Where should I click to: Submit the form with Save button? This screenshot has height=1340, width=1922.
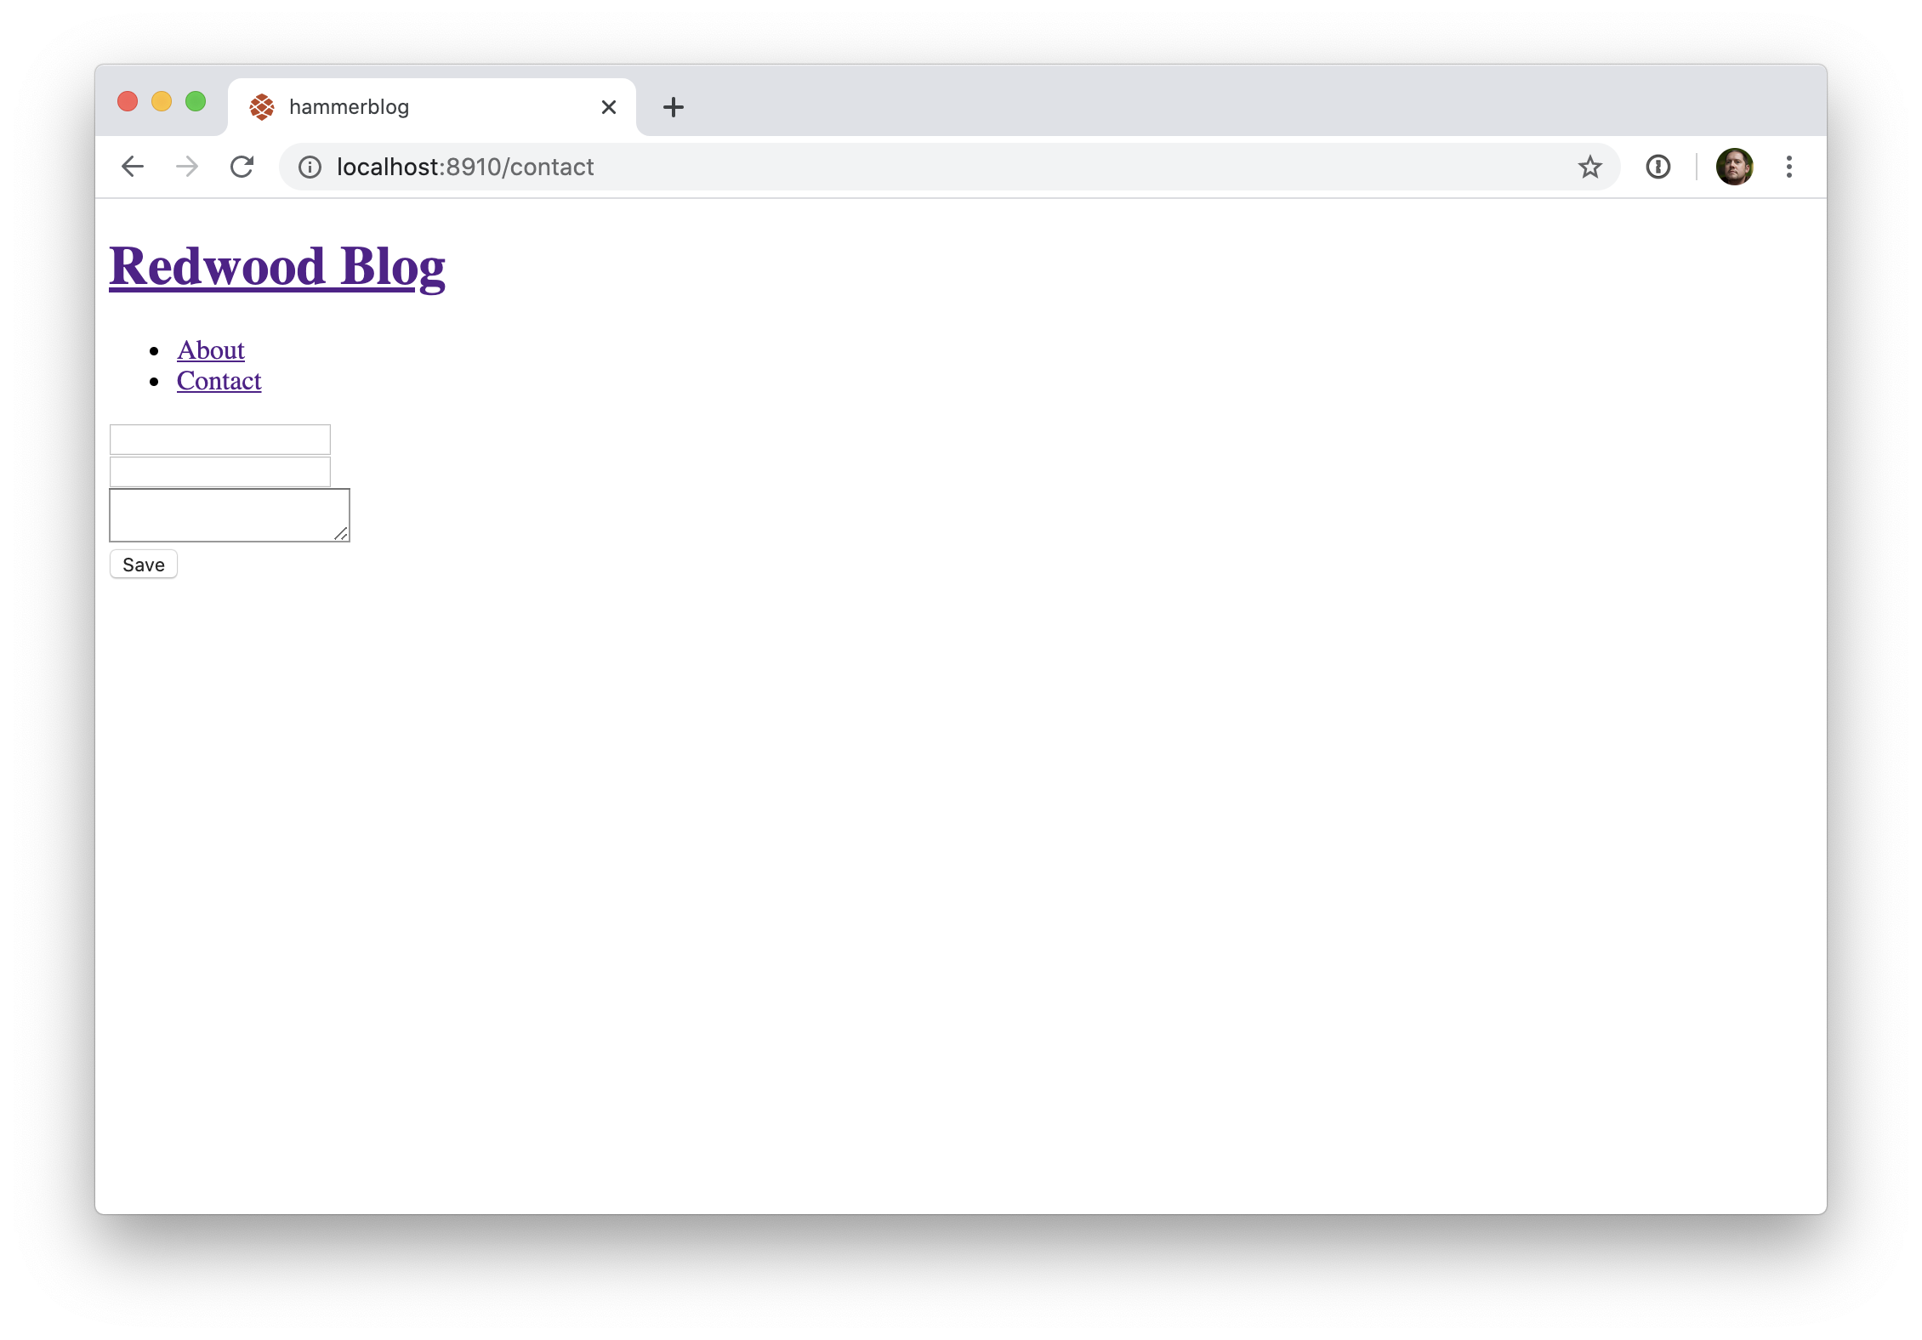pyautogui.click(x=144, y=565)
